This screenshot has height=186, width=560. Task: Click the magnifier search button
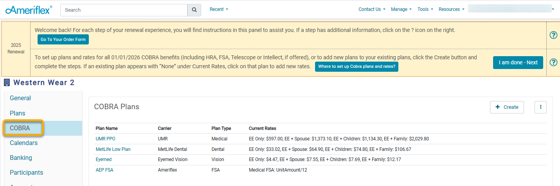194,10
